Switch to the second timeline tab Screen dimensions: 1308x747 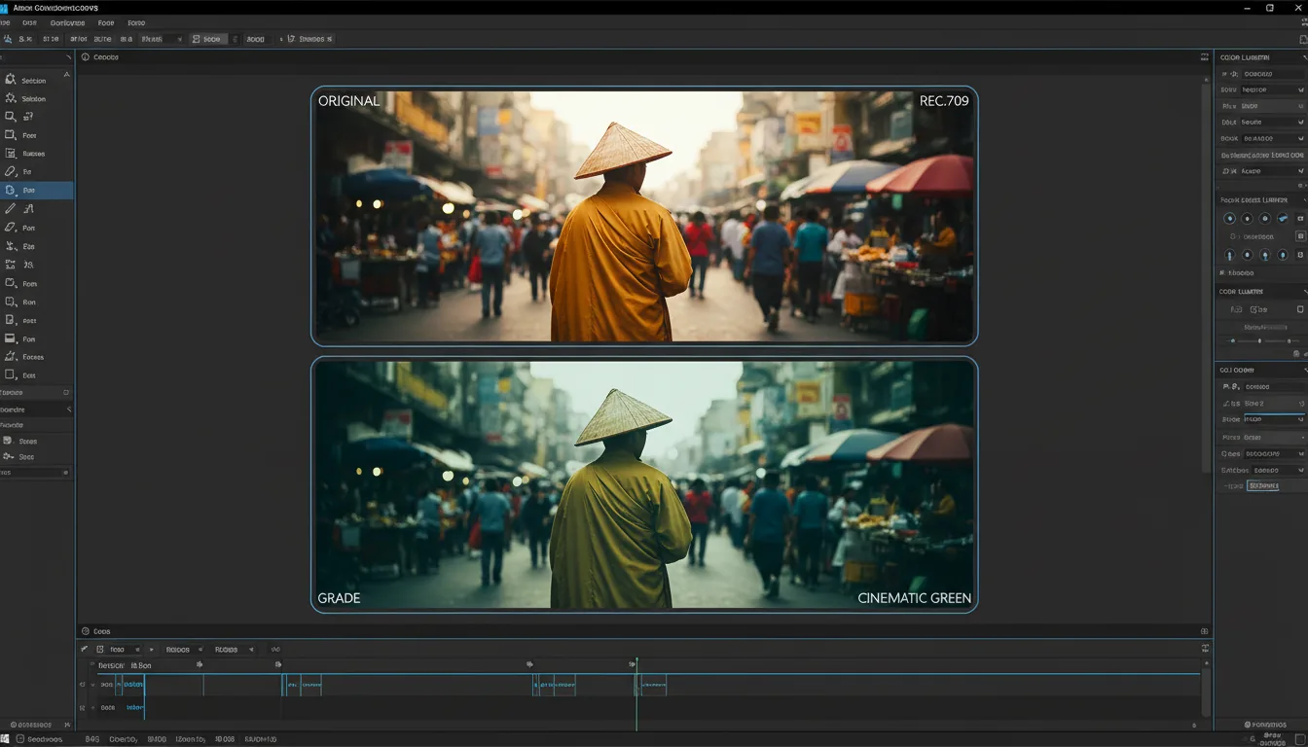click(x=178, y=649)
